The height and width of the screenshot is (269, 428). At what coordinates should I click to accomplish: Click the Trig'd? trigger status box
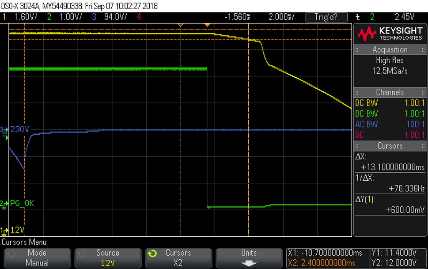tap(326, 17)
